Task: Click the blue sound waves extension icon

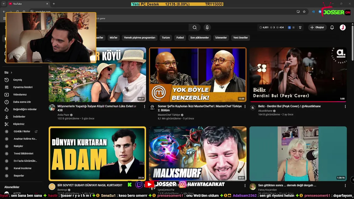Action: point(313,12)
